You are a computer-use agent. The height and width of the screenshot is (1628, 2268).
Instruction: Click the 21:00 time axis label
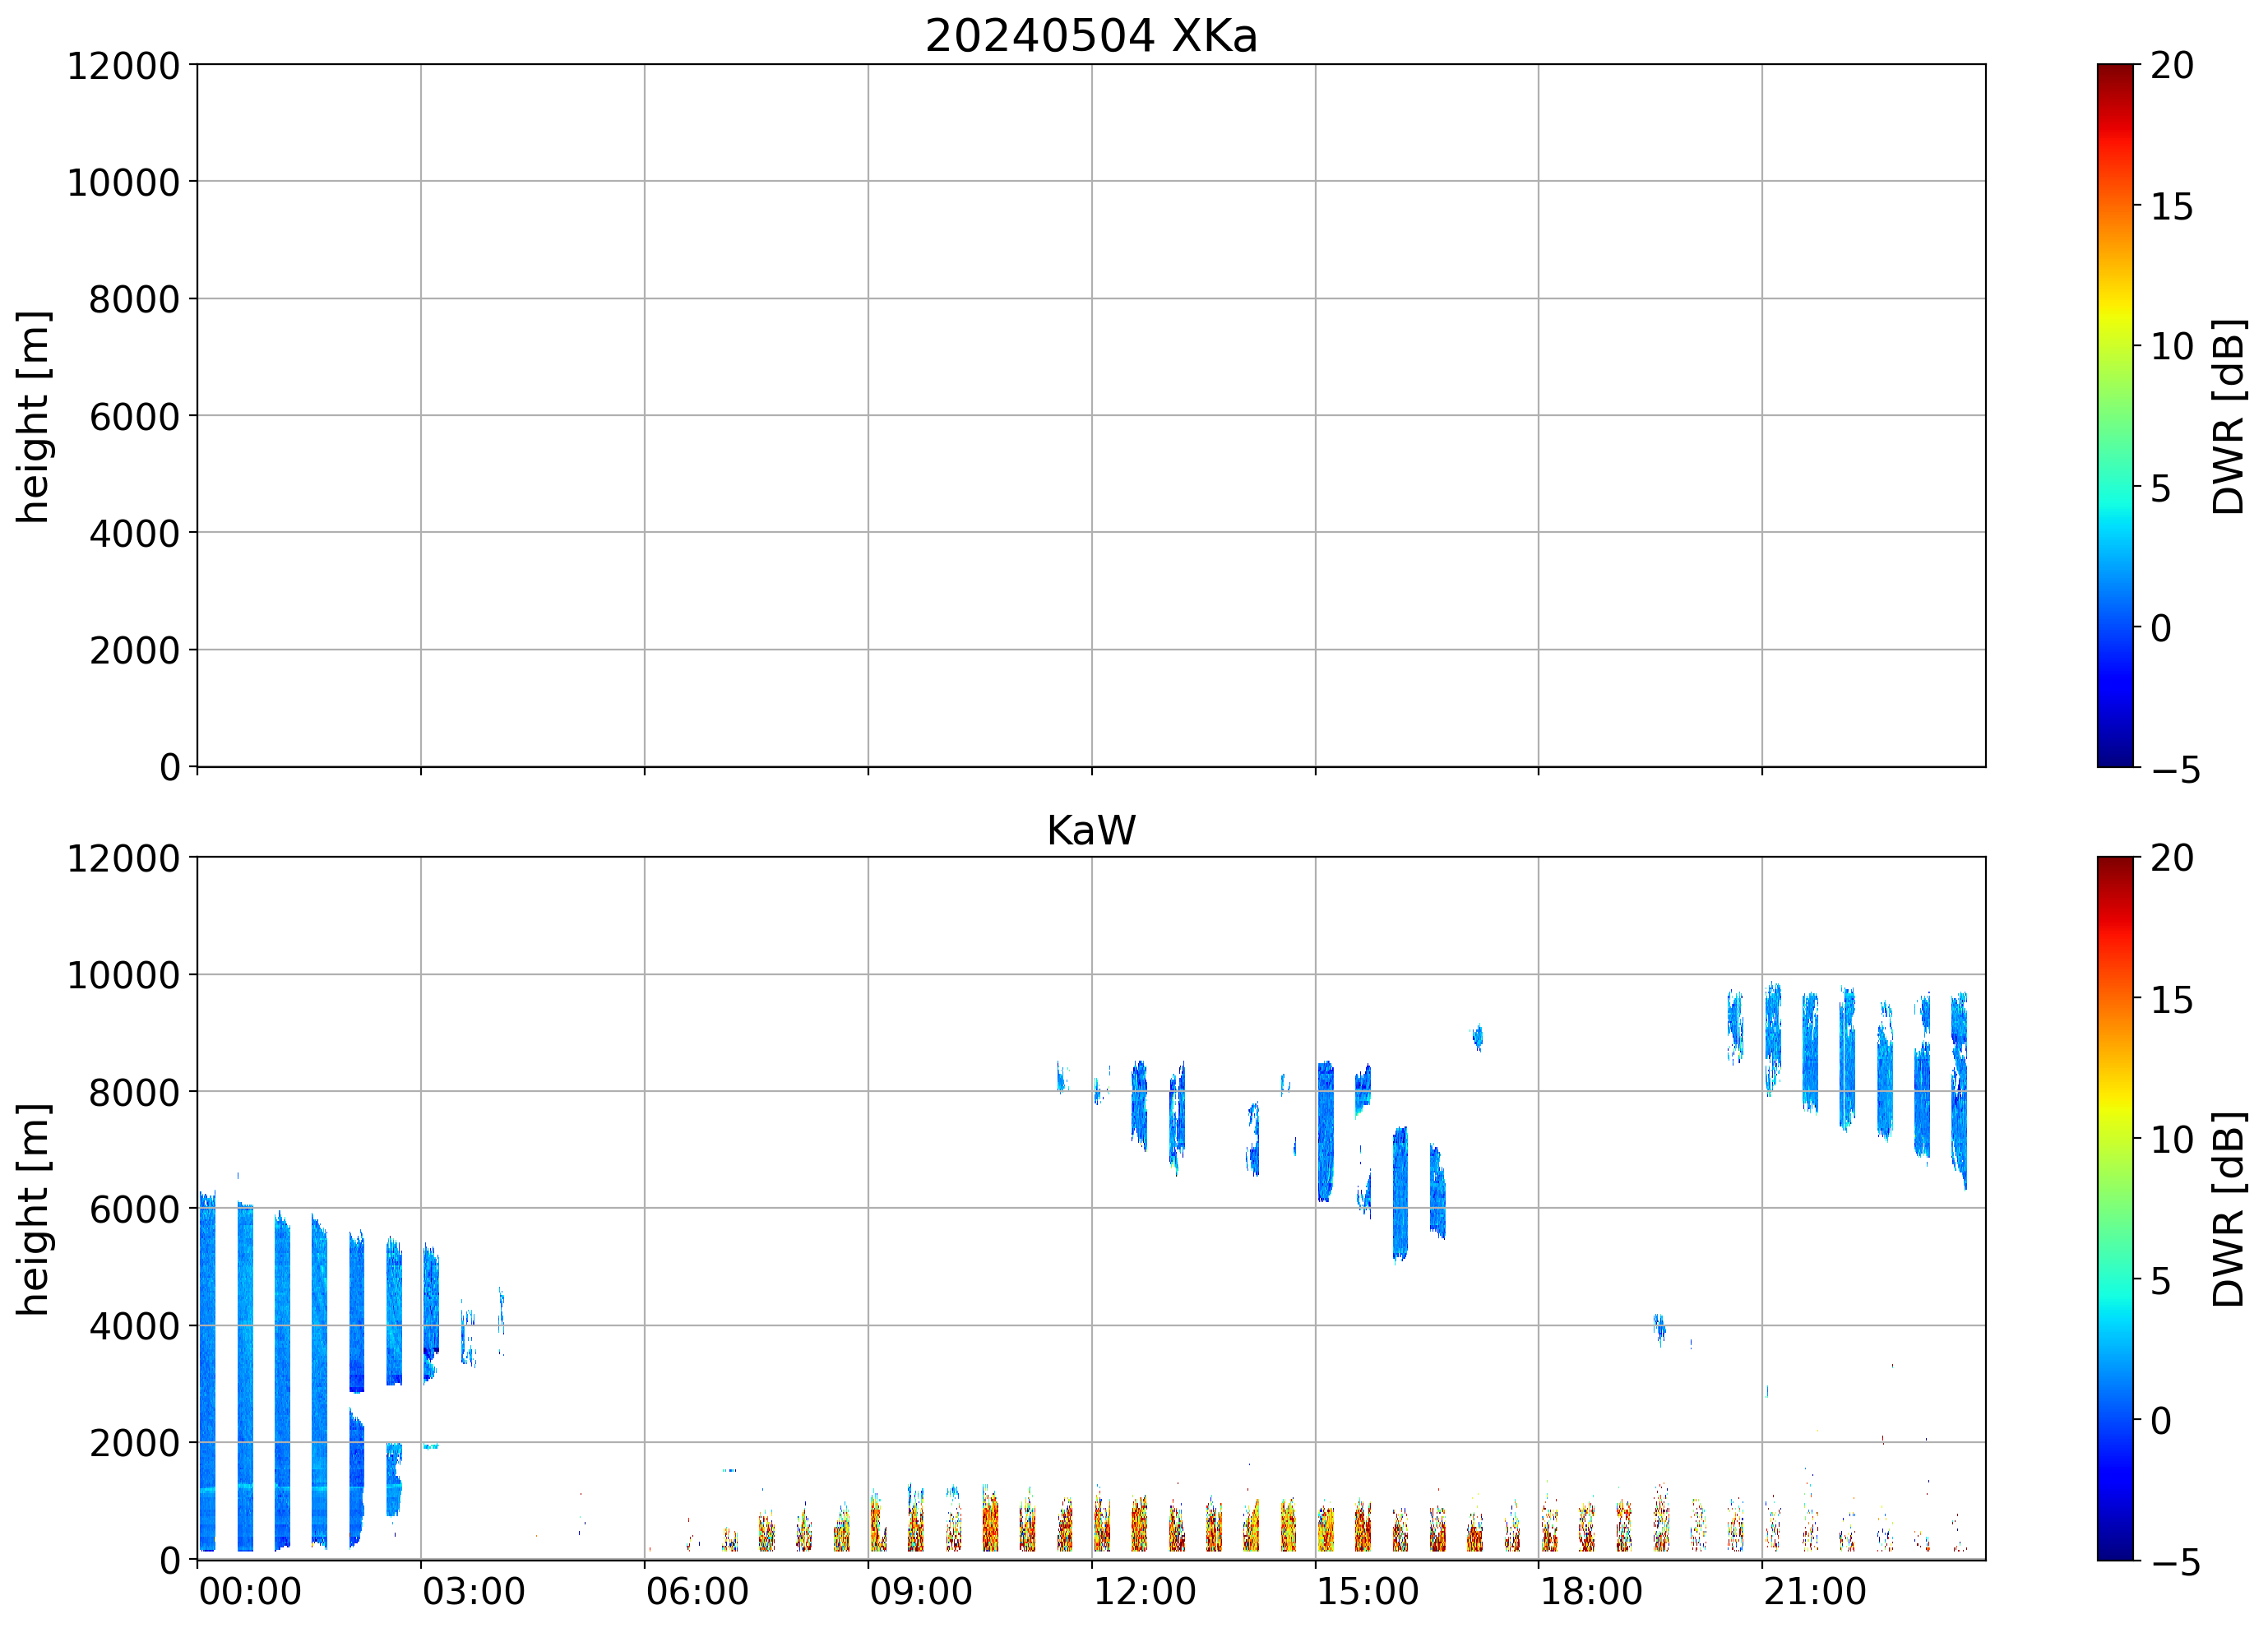point(1814,1591)
